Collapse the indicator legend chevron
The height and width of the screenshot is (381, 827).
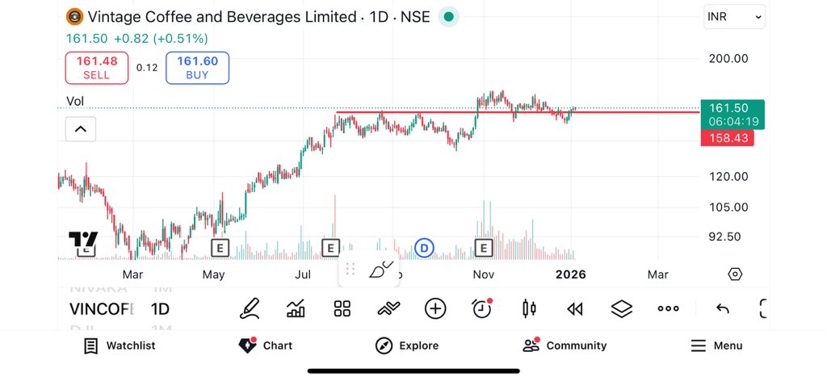coord(81,128)
